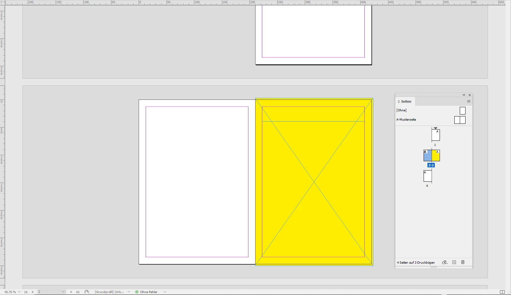Viewport: 511px width, 295px height.
Task: Click "4 Seiten auf 3 Druckbögen" text
Action: click(x=416, y=262)
